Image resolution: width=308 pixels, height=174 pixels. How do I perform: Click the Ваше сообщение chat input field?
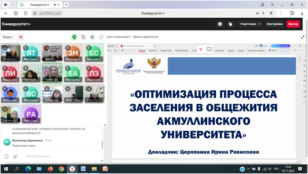[60, 156]
